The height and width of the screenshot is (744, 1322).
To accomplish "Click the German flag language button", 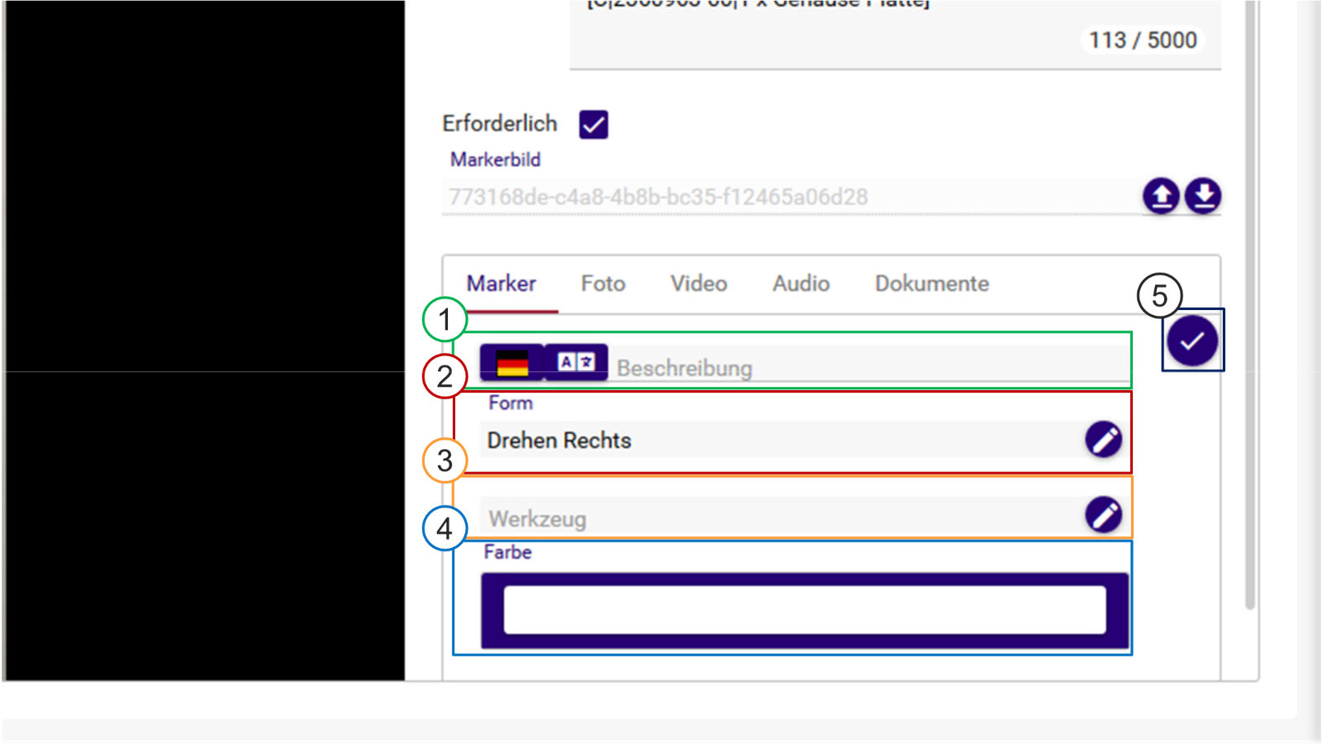I will pos(511,363).
